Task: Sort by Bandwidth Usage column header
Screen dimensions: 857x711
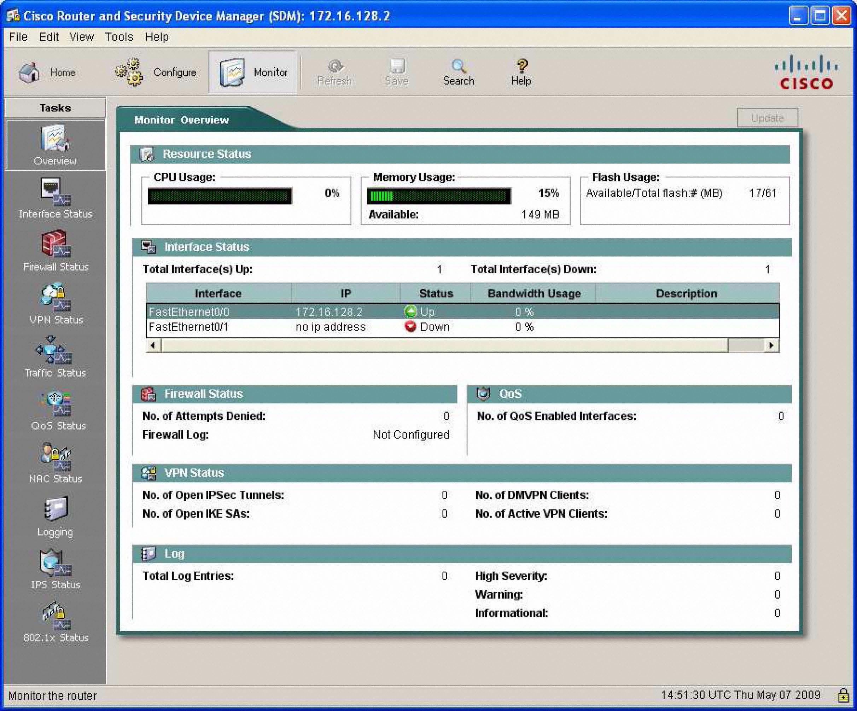Action: (x=534, y=293)
